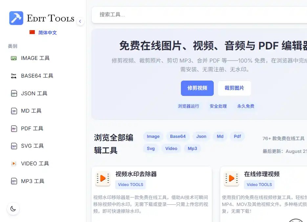Click the 浏览全部编辑工具 heading
The height and width of the screenshot is (222, 307).
(114, 144)
